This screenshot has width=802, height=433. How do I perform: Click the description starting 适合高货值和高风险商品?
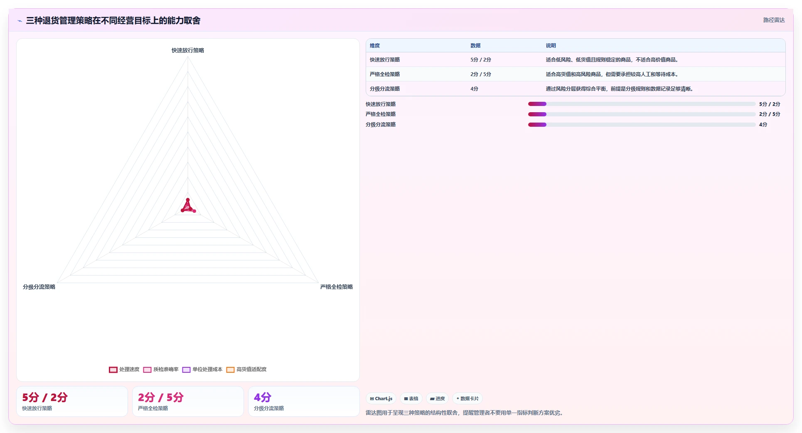pyautogui.click(x=613, y=74)
